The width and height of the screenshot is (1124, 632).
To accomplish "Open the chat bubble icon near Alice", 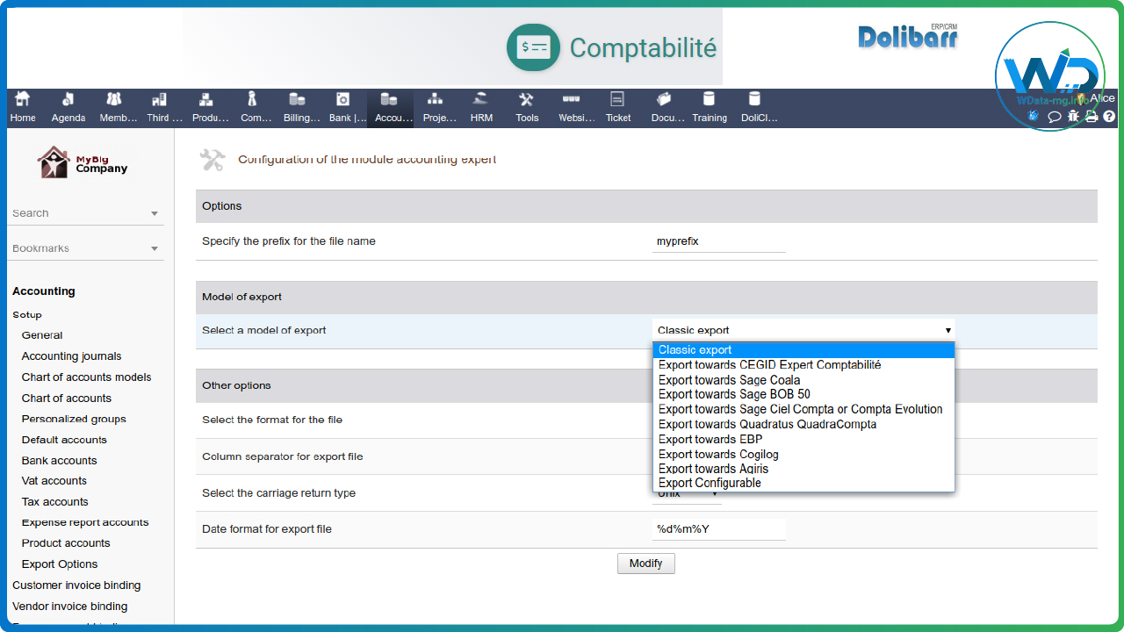I will coord(1056,116).
